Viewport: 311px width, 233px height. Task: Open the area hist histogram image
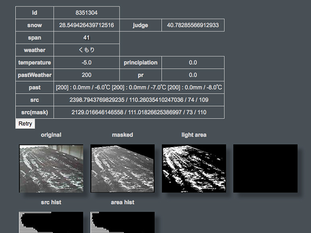122,222
